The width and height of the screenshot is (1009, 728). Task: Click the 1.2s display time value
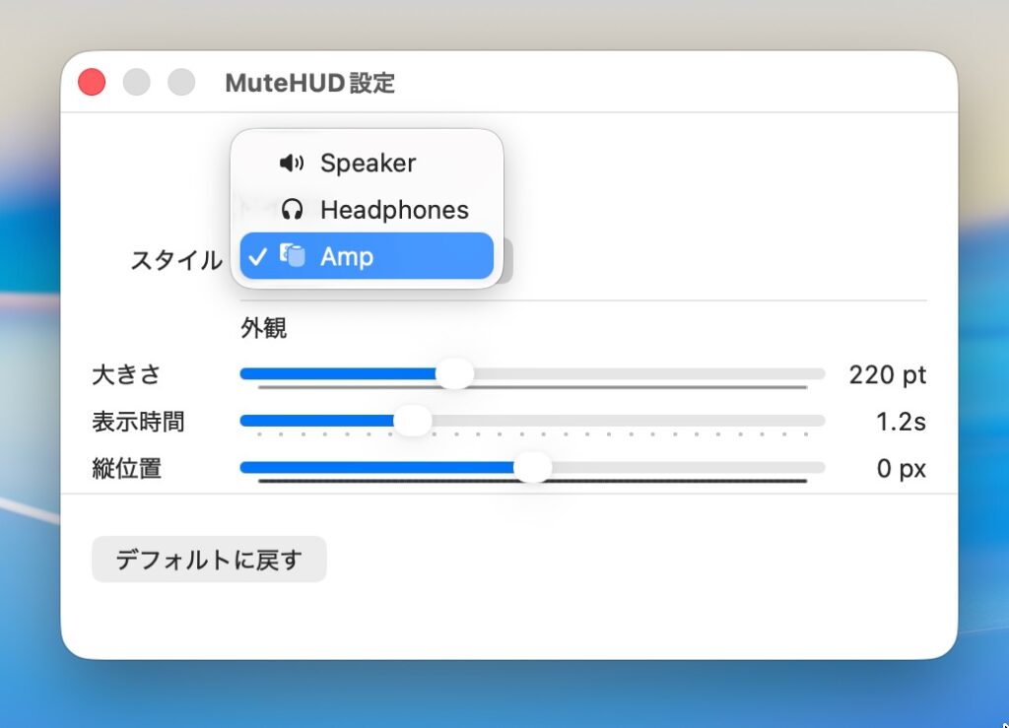point(901,422)
